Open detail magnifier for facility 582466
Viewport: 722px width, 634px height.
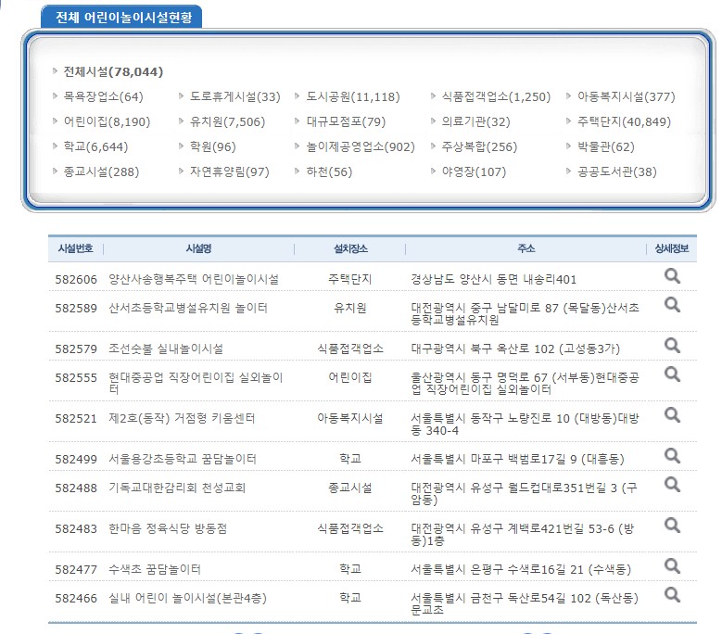672,595
